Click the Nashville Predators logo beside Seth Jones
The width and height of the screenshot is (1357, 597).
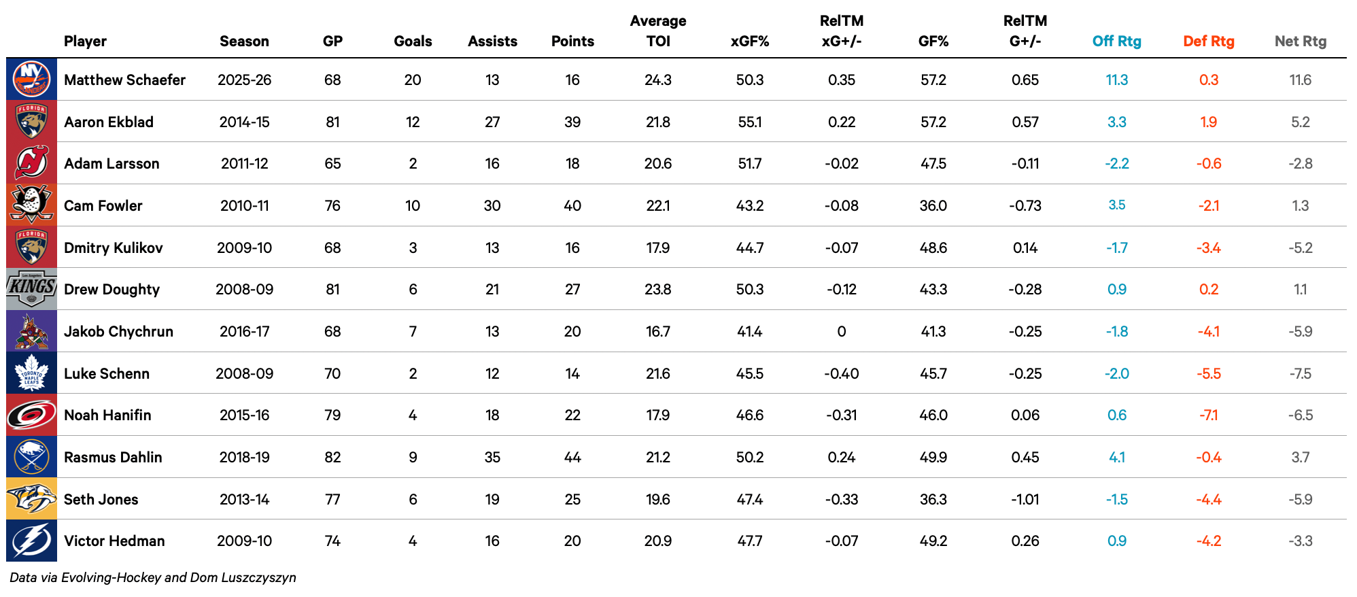pyautogui.click(x=31, y=499)
